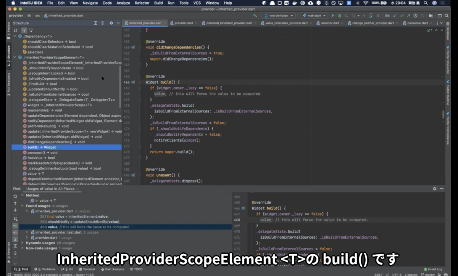
Task: Switch to provider.dart editor tab
Action: 184,23
